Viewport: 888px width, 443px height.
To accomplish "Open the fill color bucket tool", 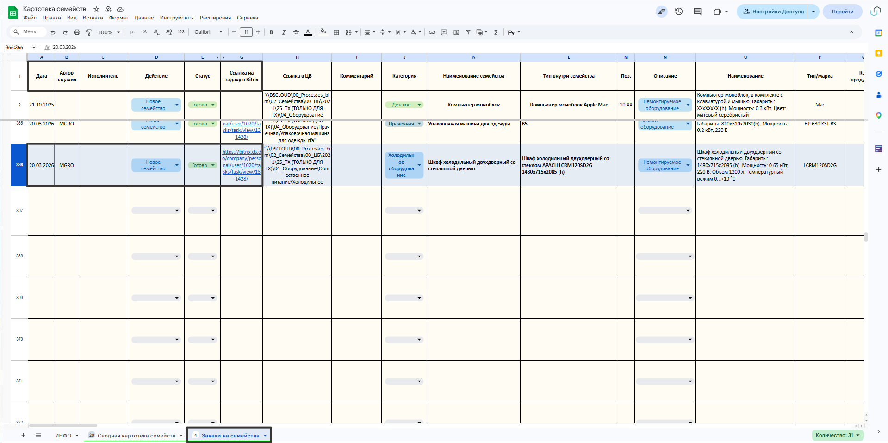I will click(x=323, y=32).
